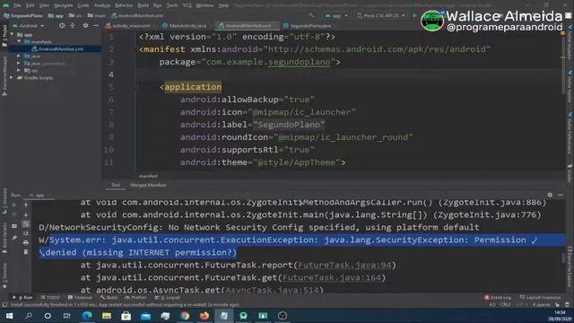Open Windows Start menu

9,316
